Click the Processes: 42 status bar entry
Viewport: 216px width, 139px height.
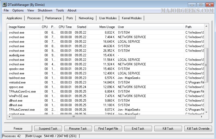[x=12, y=136]
